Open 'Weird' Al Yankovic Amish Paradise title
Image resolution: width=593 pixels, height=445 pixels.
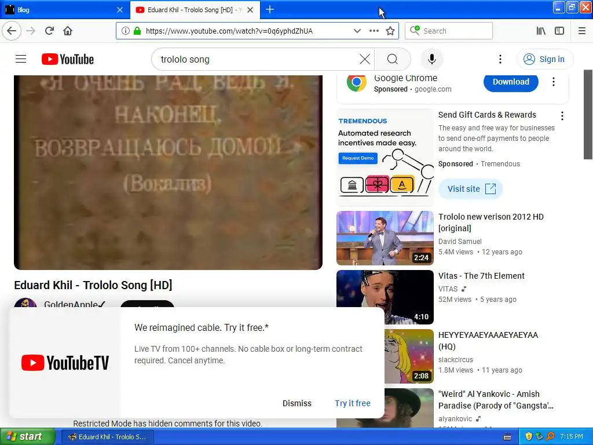496,400
